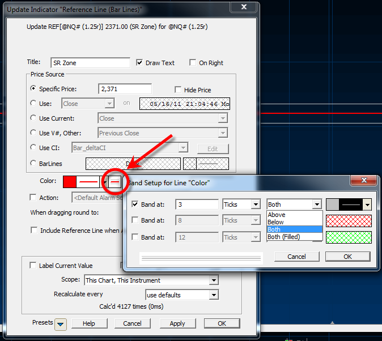This screenshot has width=382, height=341.
Task: Click the gray first band color swatch
Action: pos(332,204)
